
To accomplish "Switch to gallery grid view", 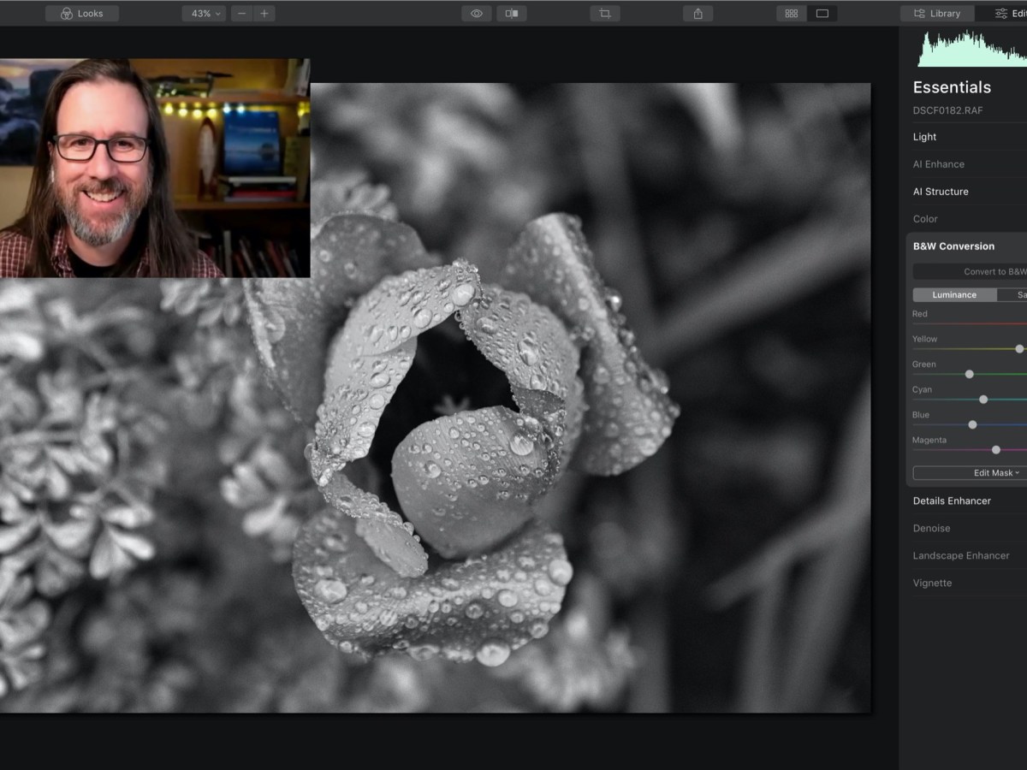I will click(x=792, y=14).
